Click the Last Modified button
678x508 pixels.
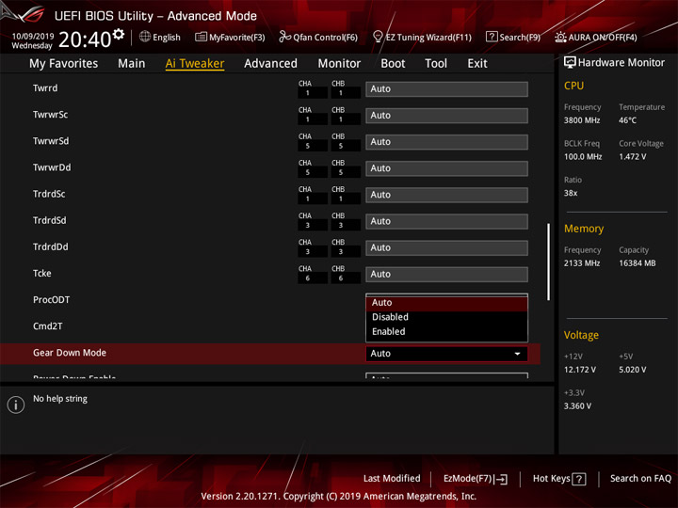(x=392, y=479)
